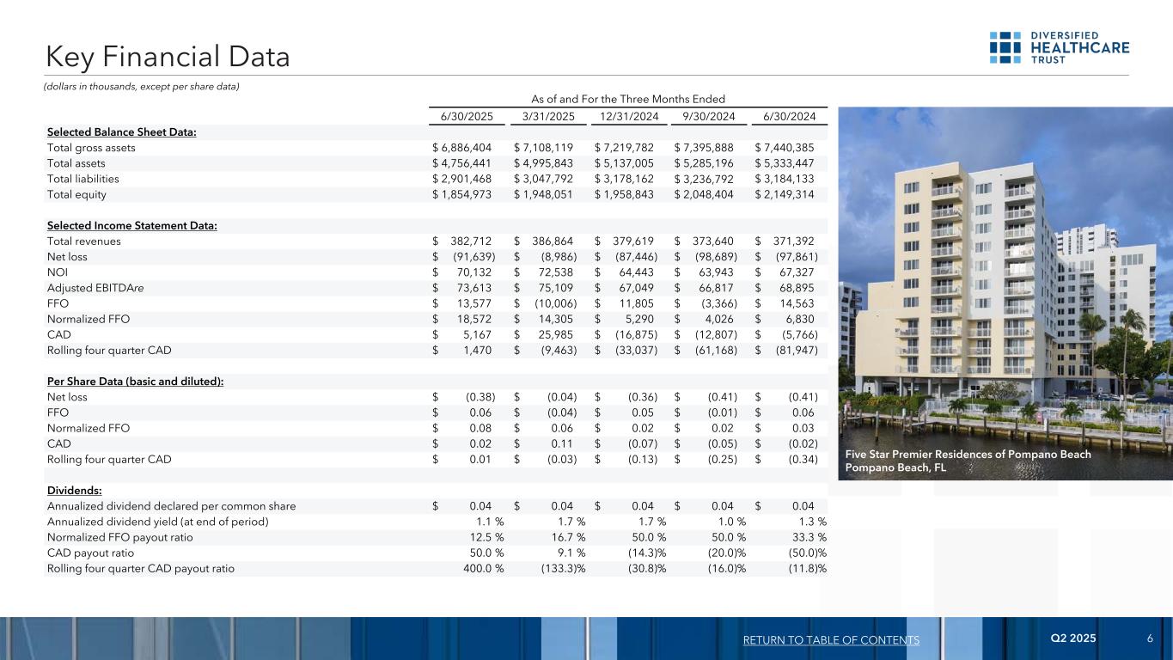Select total assets value $ 4,756,441
This screenshot has width=1173, height=660.
(464, 163)
